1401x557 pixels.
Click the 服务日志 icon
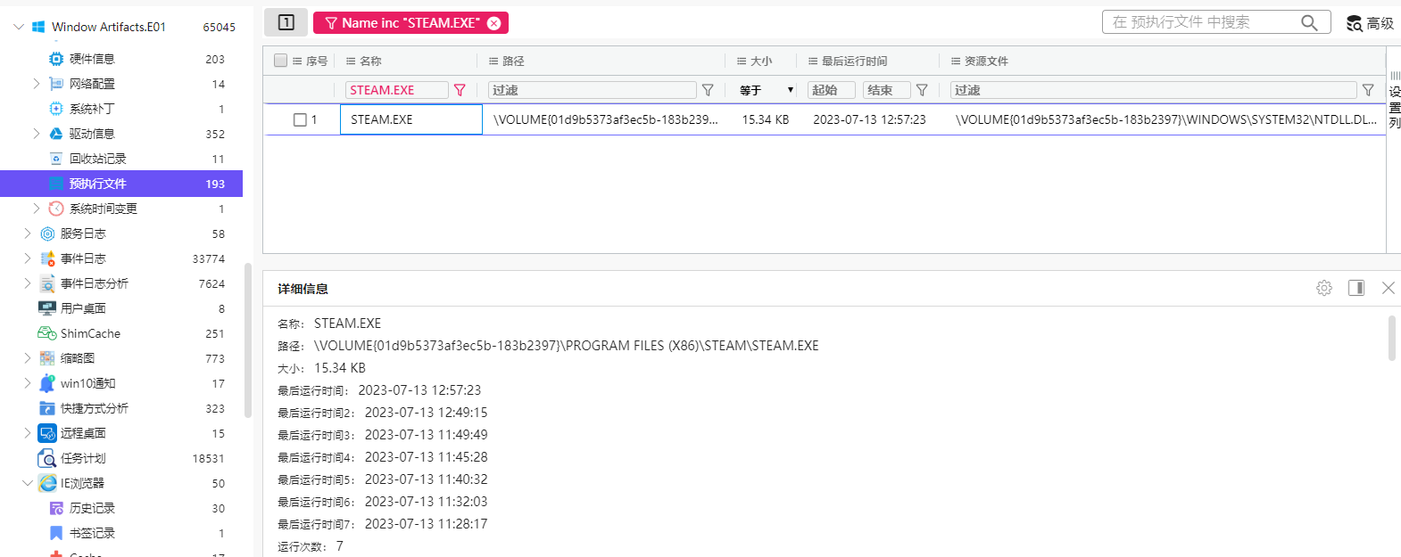pos(47,233)
